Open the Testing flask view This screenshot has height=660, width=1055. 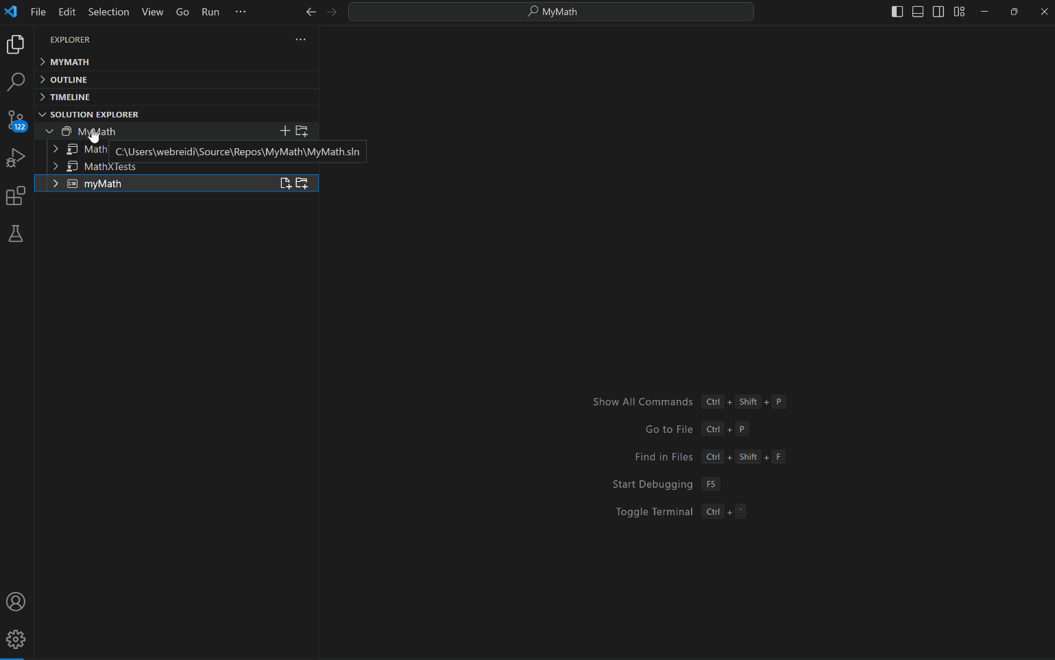[16, 234]
